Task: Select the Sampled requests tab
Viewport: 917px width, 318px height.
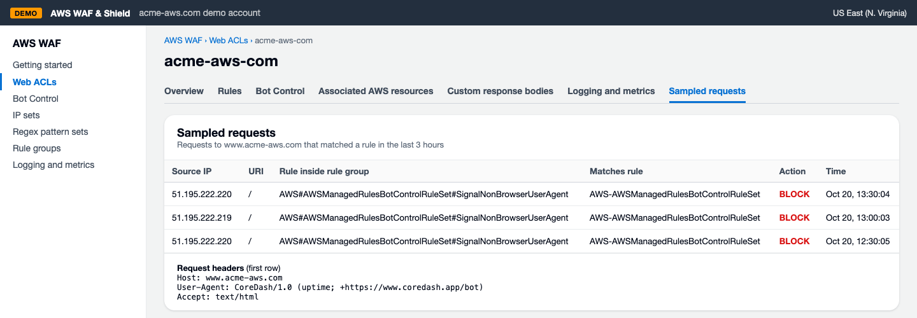Action: (707, 91)
